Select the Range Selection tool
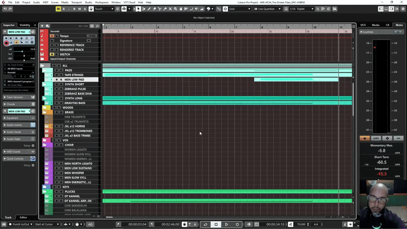407x229 pixels. [144, 9]
